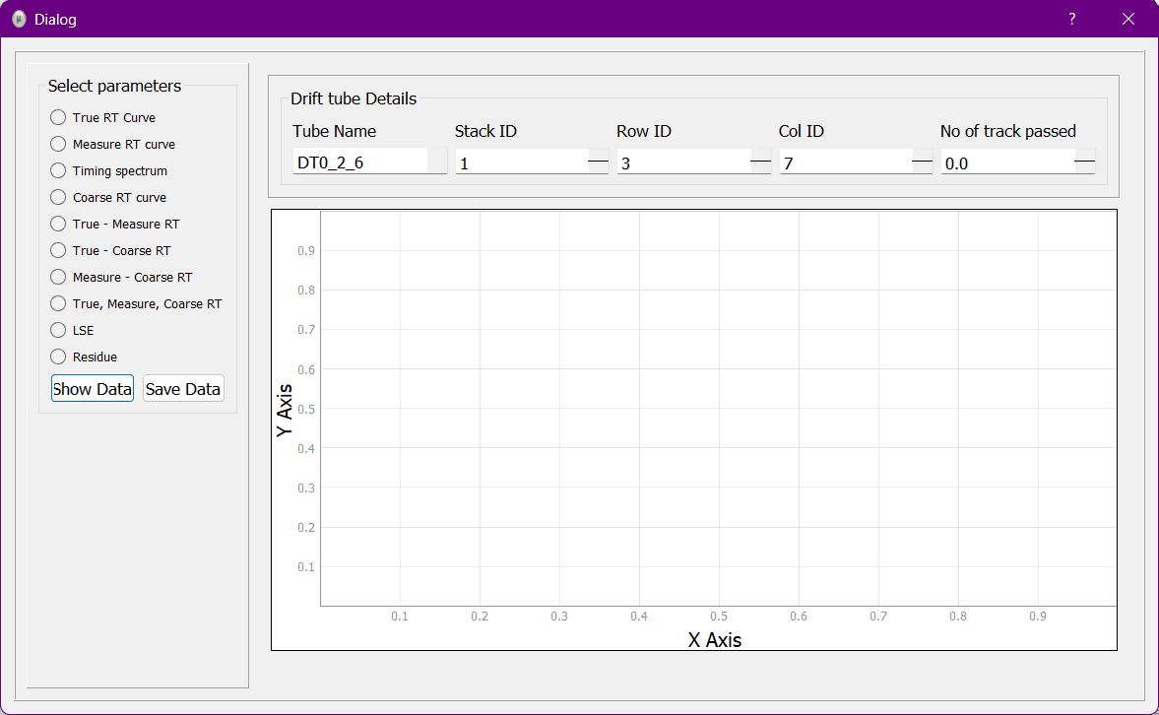The width and height of the screenshot is (1159, 715).
Task: Pick the True - Measure RT option
Action: pyautogui.click(x=114, y=224)
